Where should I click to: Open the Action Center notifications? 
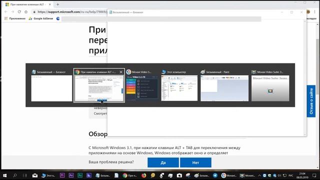[314, 175]
